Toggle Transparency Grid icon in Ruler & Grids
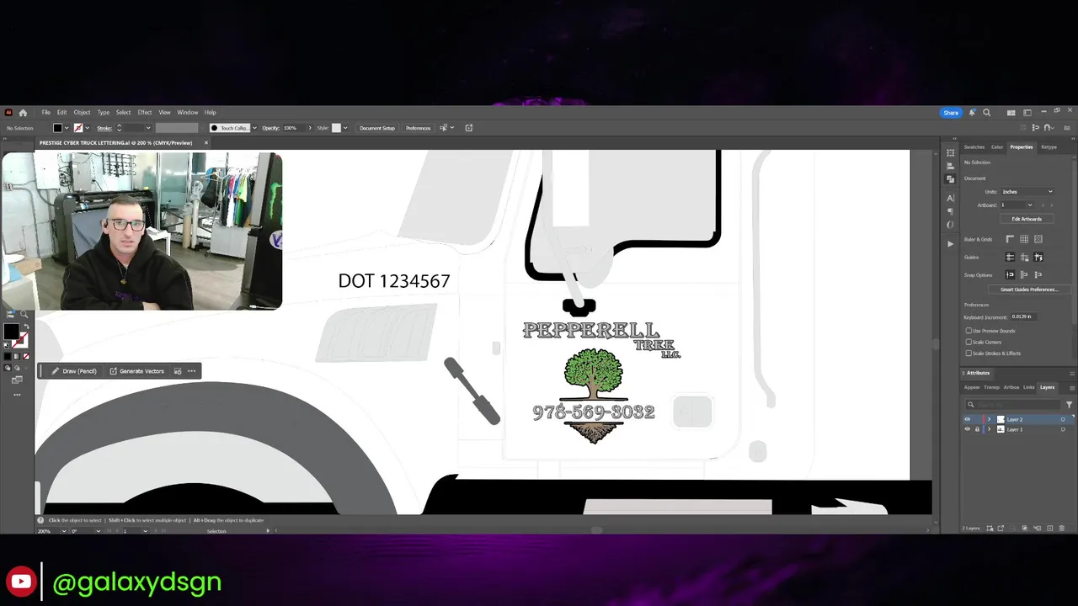This screenshot has height=606, width=1078. point(1038,239)
